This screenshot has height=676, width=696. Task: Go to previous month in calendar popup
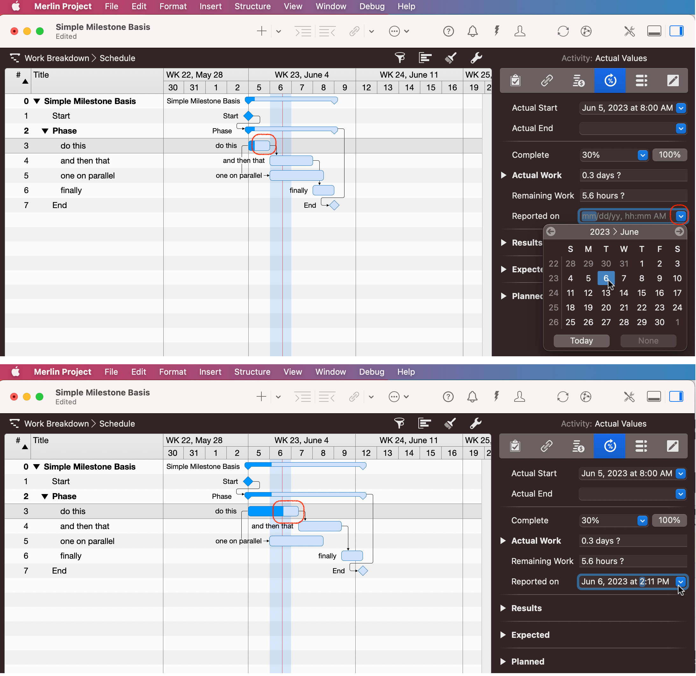[x=551, y=232]
